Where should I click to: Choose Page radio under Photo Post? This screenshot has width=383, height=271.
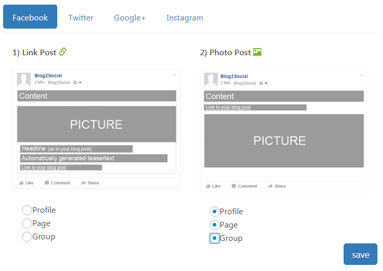215,225
